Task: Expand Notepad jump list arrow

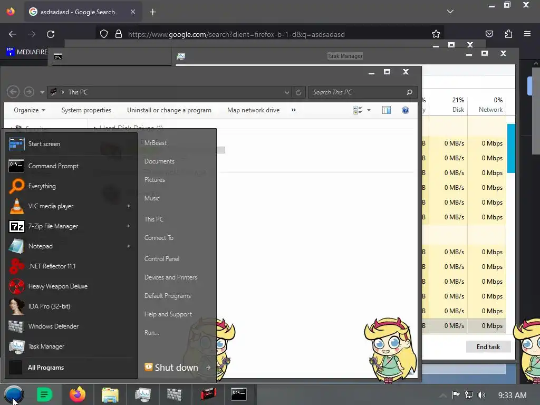Action: (128, 246)
